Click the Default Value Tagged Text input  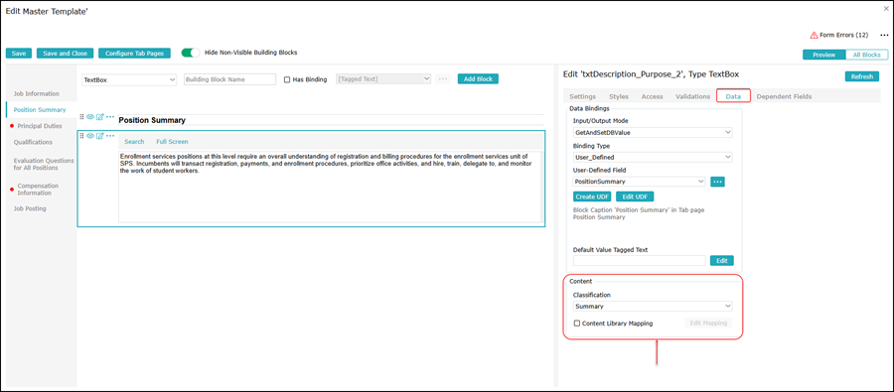pos(640,260)
